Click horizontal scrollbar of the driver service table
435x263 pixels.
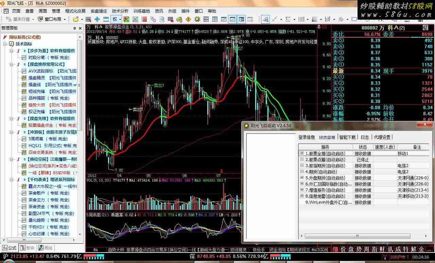(x=357, y=236)
